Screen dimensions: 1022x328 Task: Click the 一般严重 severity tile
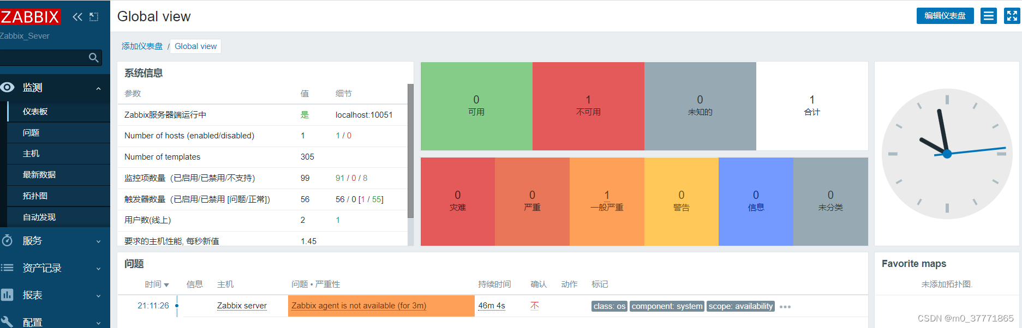(x=607, y=202)
